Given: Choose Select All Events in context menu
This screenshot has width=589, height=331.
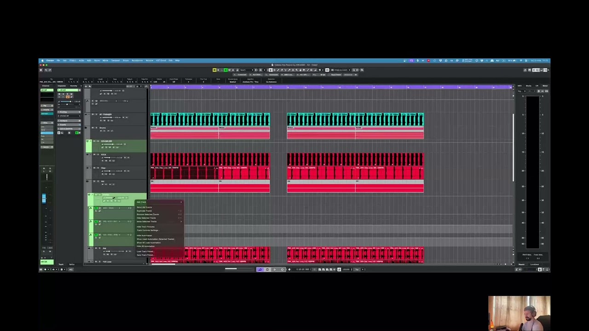Looking at the screenshot, I should (x=144, y=207).
